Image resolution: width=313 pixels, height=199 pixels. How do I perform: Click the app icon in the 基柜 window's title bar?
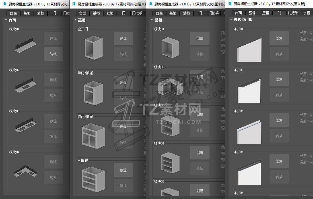[74, 4]
